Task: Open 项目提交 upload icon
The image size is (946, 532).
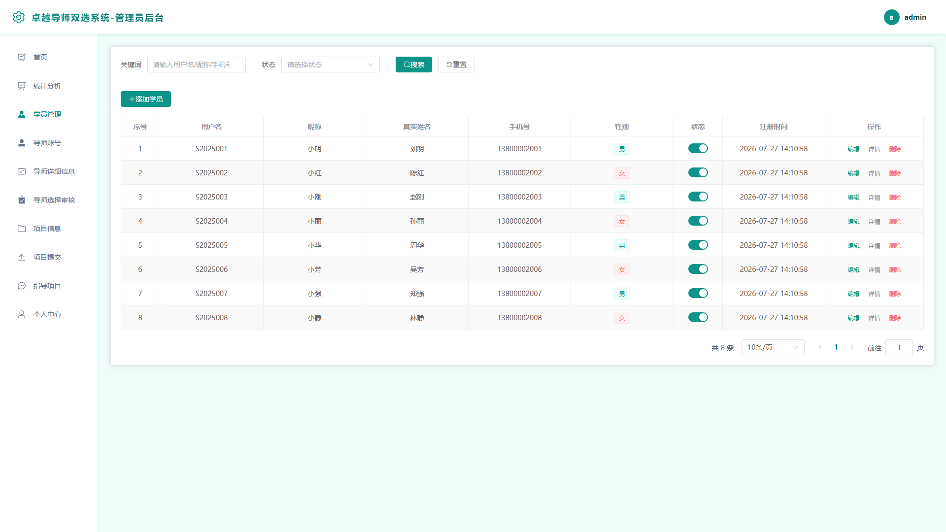Action: point(22,257)
